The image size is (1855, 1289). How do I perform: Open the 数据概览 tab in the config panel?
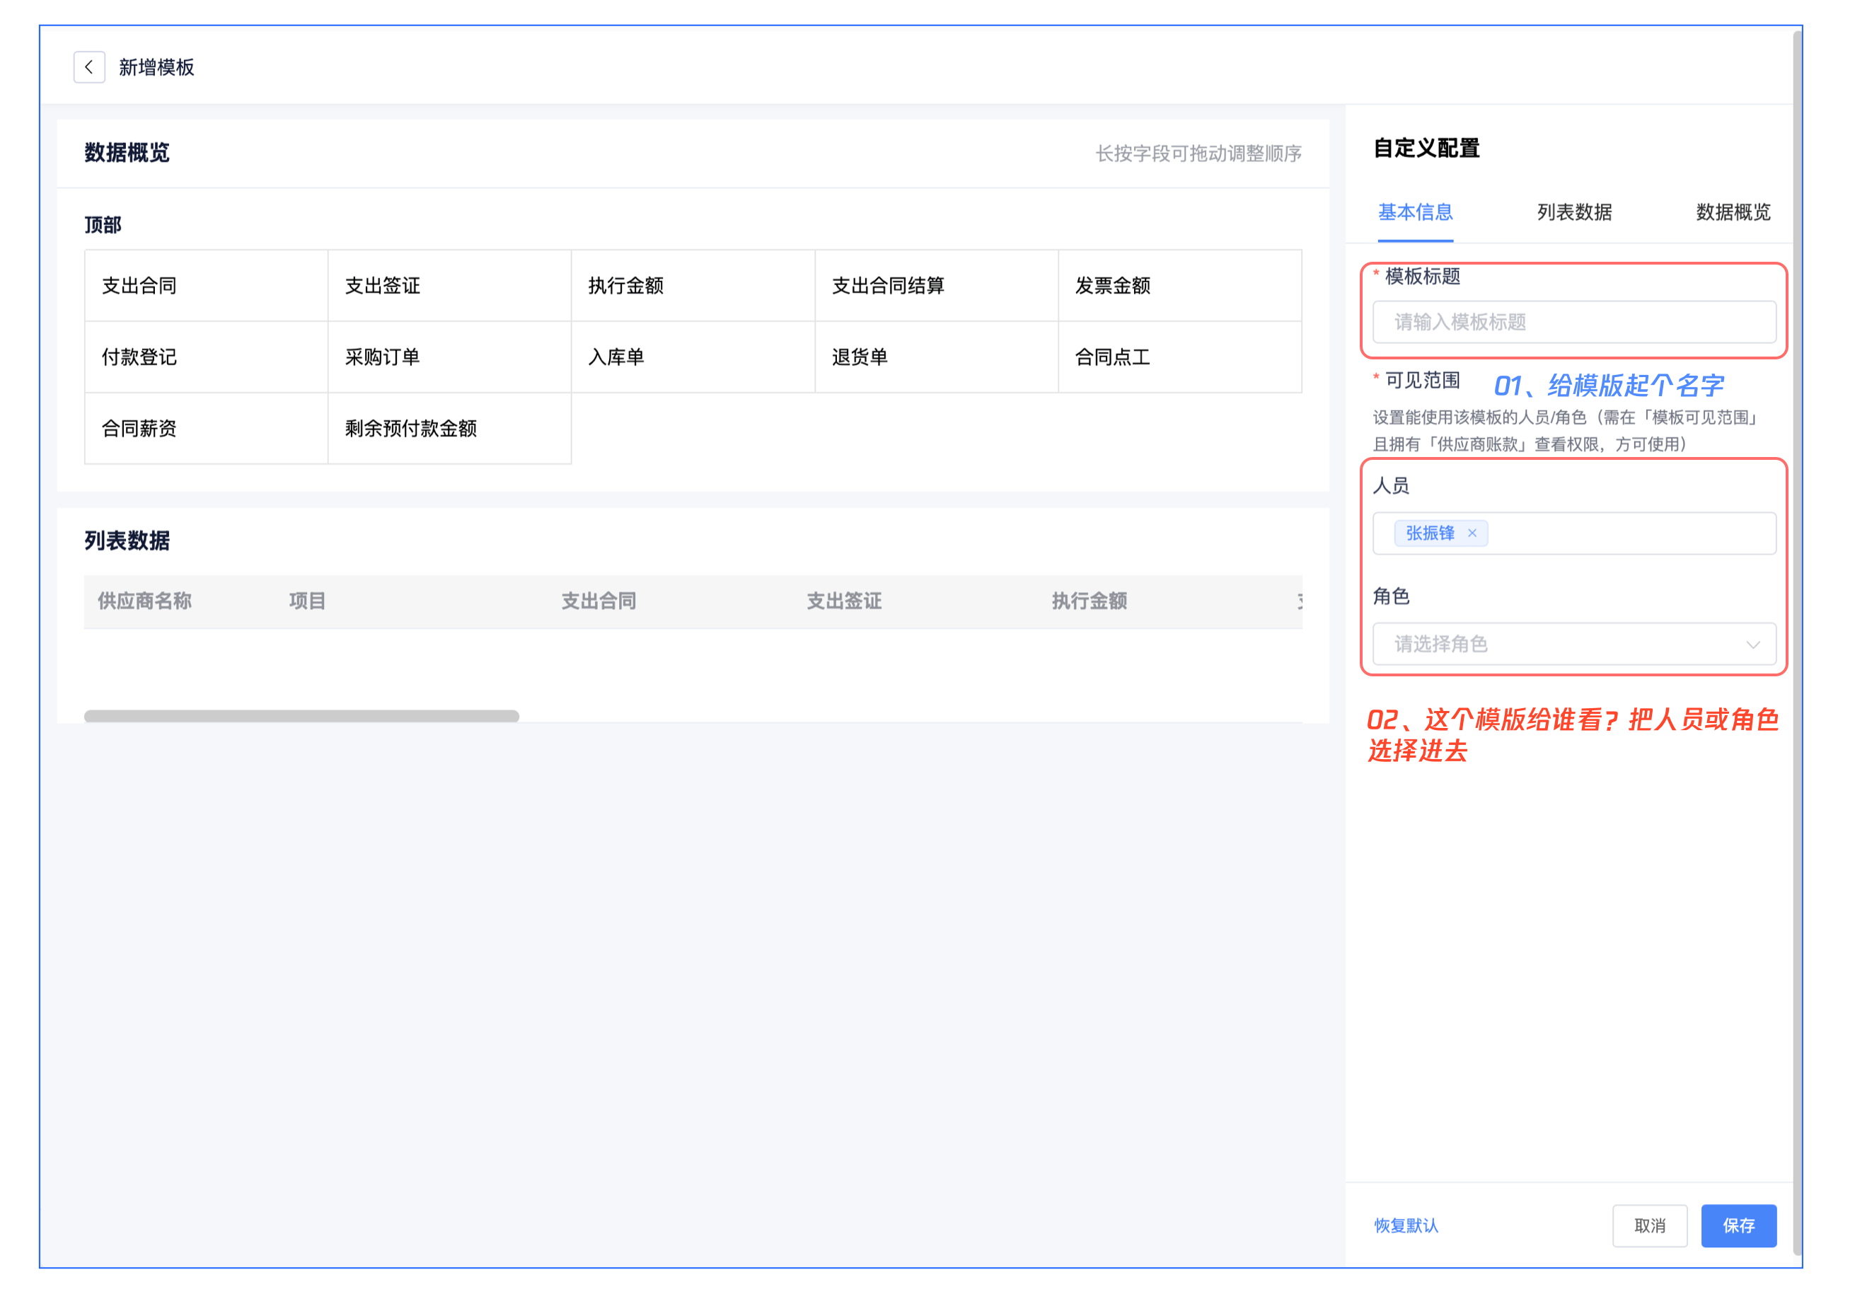pos(1732,212)
